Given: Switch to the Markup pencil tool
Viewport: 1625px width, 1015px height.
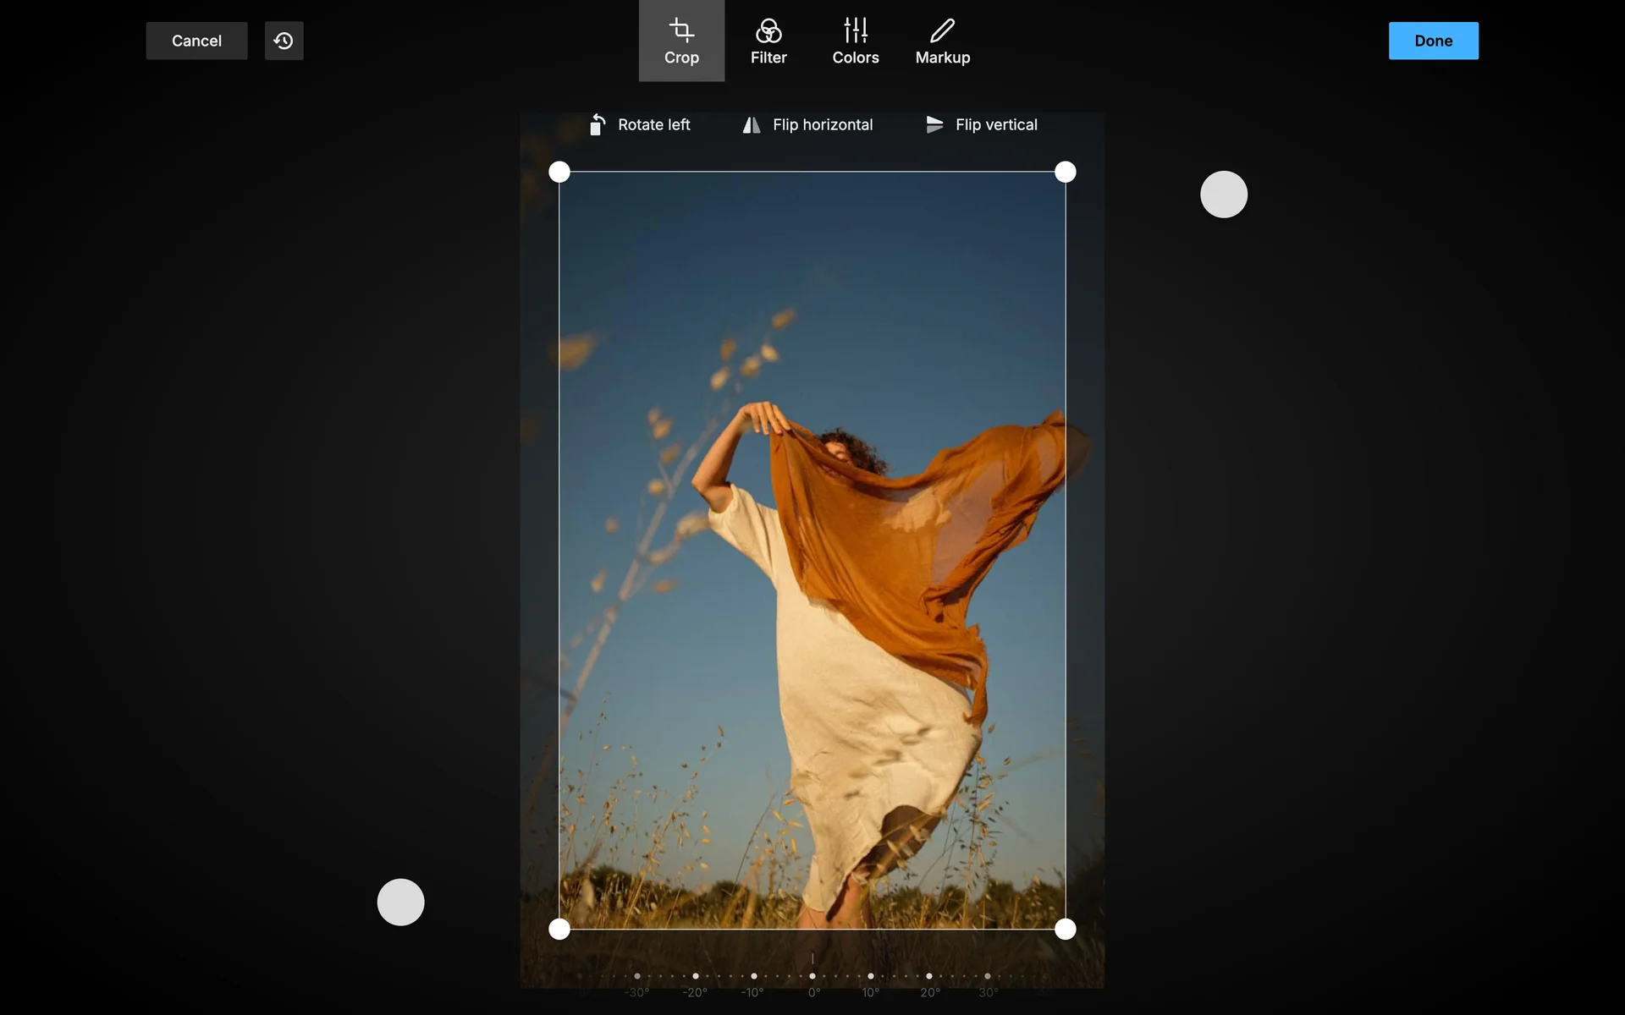Looking at the screenshot, I should pyautogui.click(x=942, y=41).
